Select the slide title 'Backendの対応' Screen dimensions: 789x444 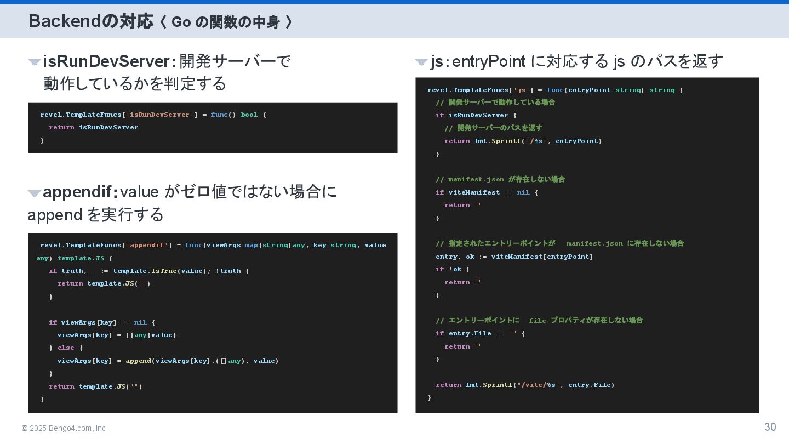pyautogui.click(x=90, y=21)
